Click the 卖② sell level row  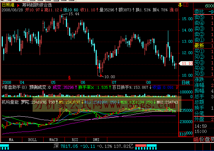(204, 34)
